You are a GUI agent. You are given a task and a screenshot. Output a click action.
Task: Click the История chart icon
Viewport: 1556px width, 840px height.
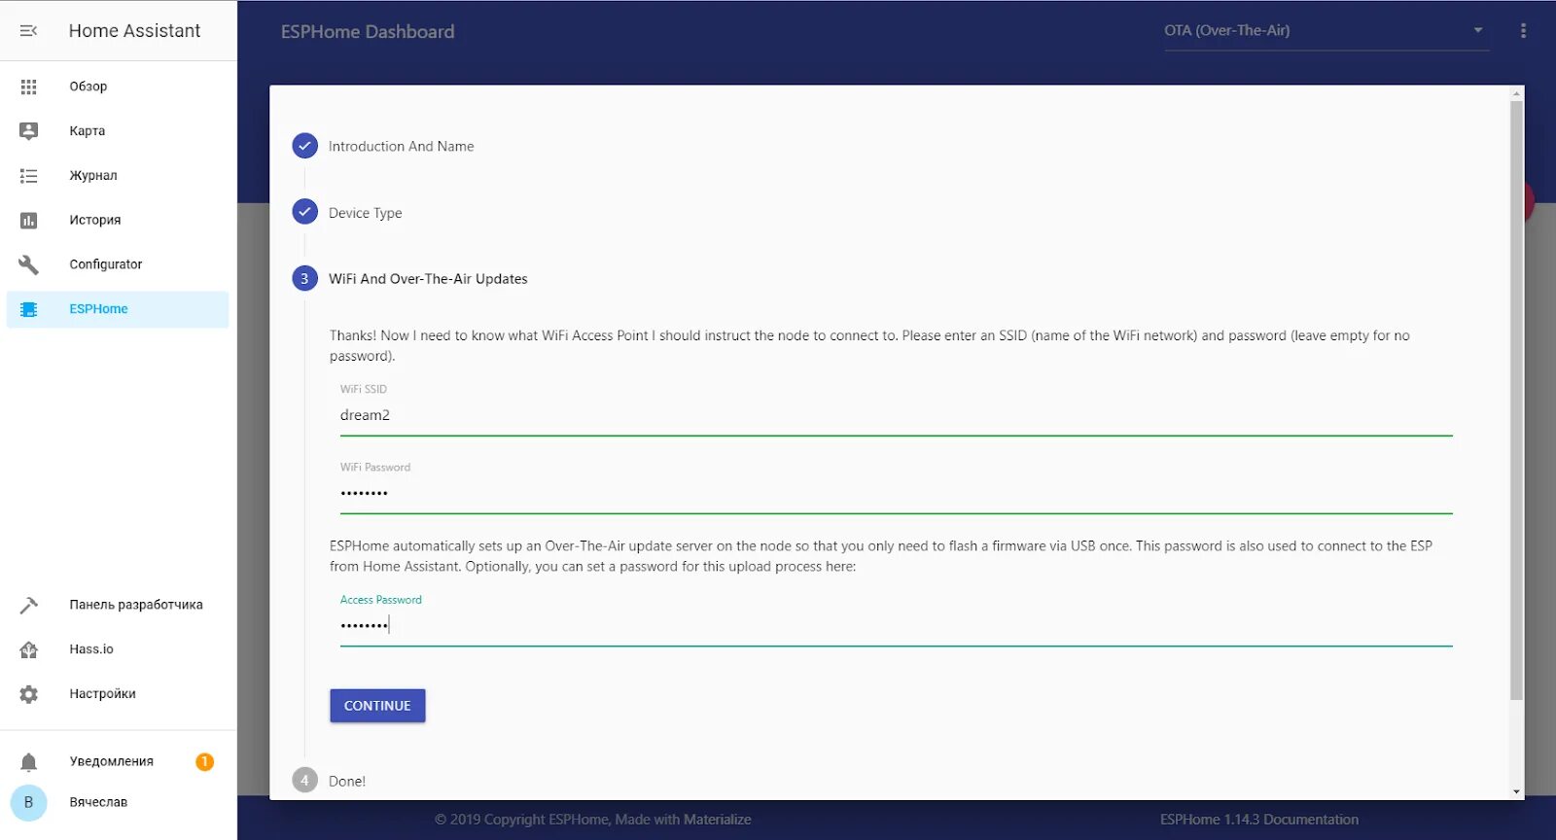(x=28, y=221)
